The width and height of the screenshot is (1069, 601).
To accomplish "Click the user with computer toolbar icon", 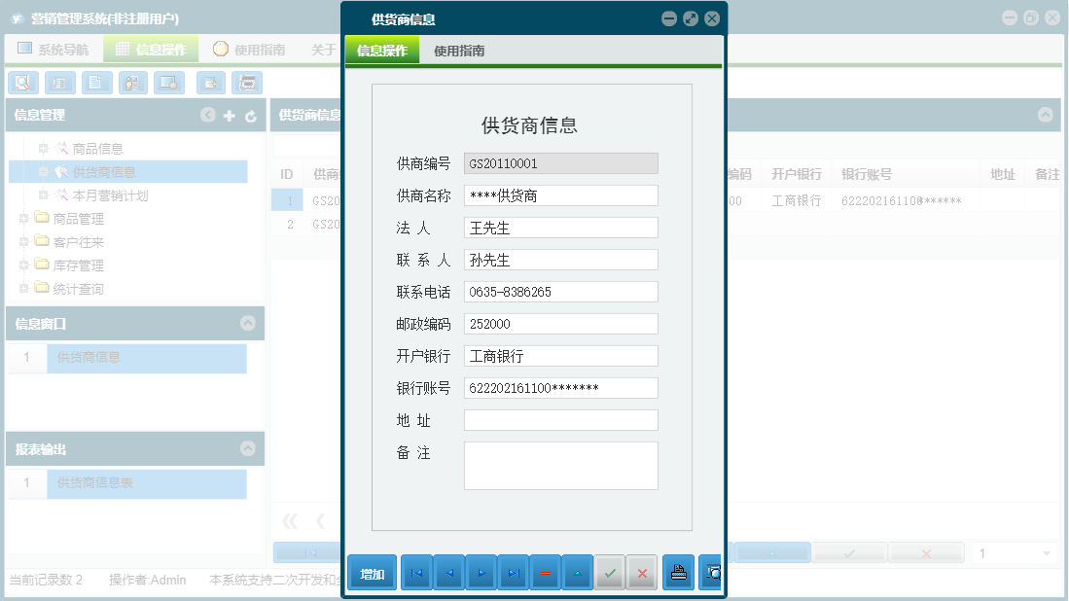I will [133, 83].
